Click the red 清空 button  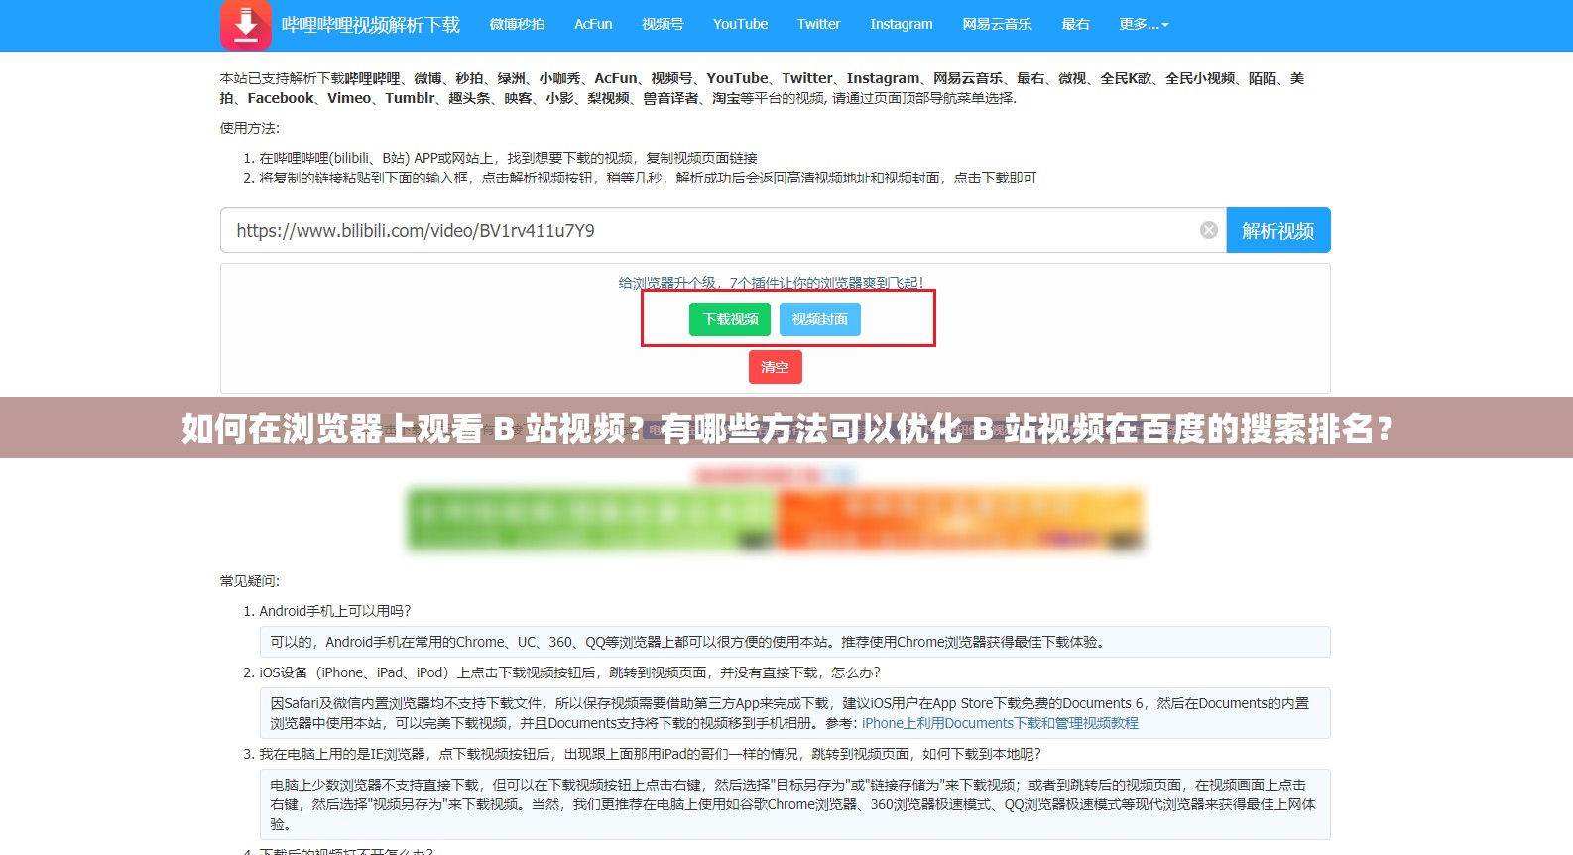click(x=775, y=367)
